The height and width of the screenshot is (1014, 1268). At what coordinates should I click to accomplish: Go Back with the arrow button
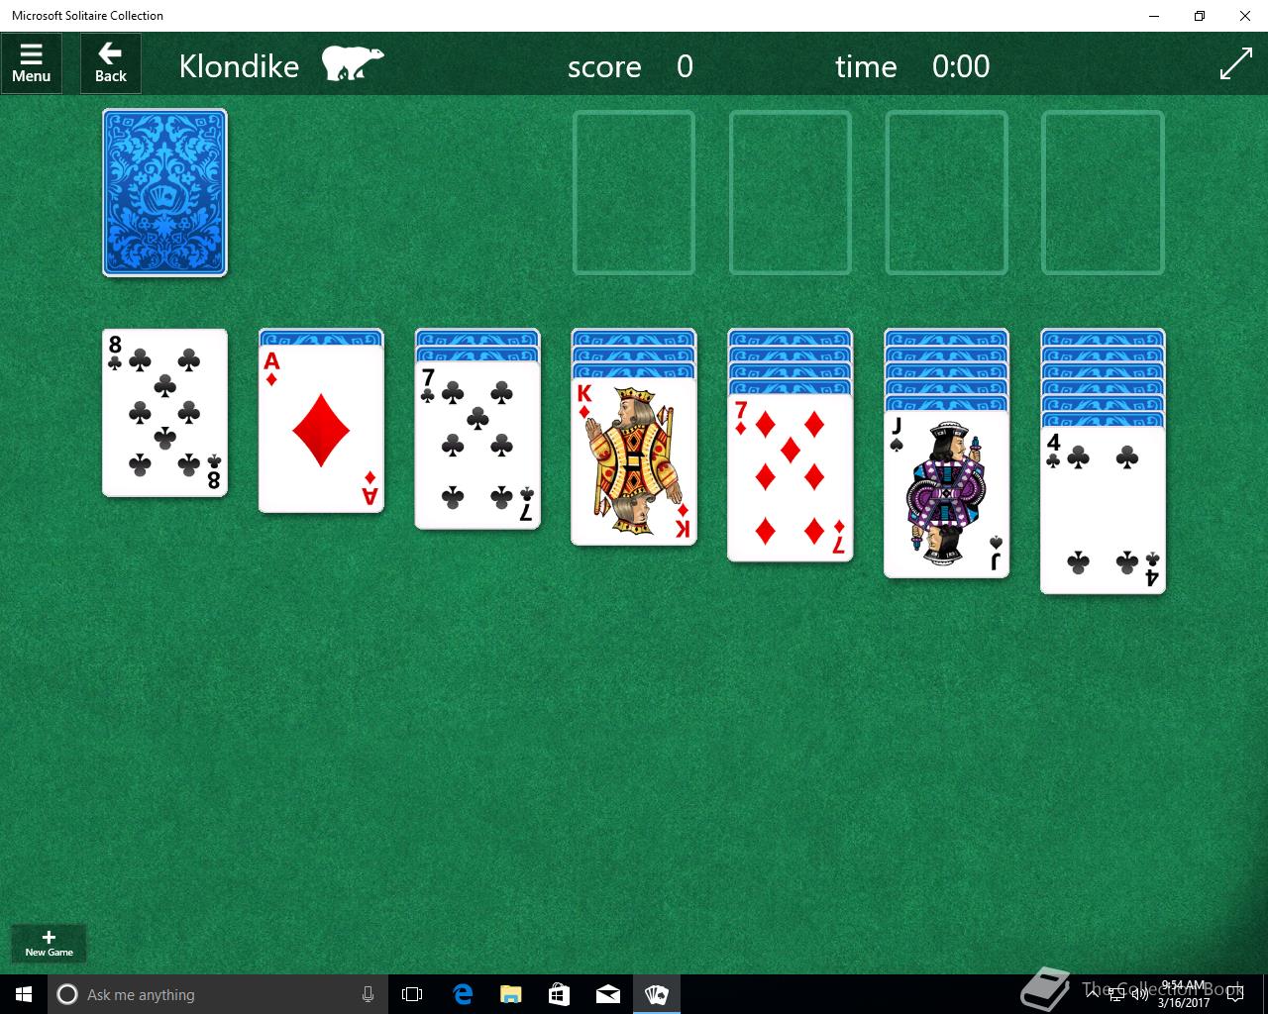coord(111,63)
